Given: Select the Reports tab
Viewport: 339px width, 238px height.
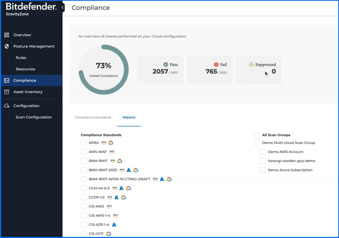Looking at the screenshot, I should 129,117.
